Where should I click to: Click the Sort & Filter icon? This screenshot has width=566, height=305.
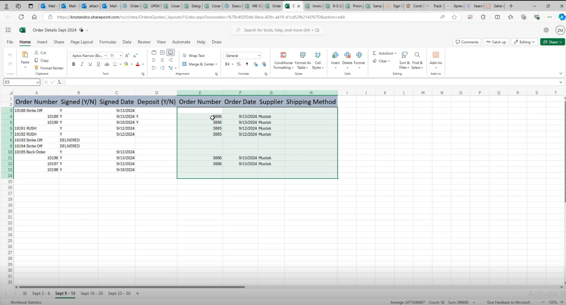point(404,55)
